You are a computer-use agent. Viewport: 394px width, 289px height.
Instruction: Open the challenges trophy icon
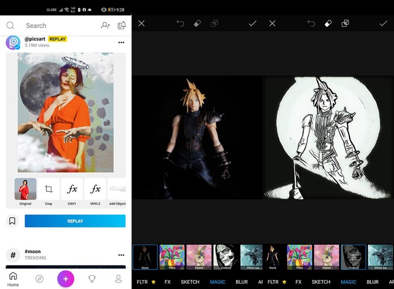92,278
